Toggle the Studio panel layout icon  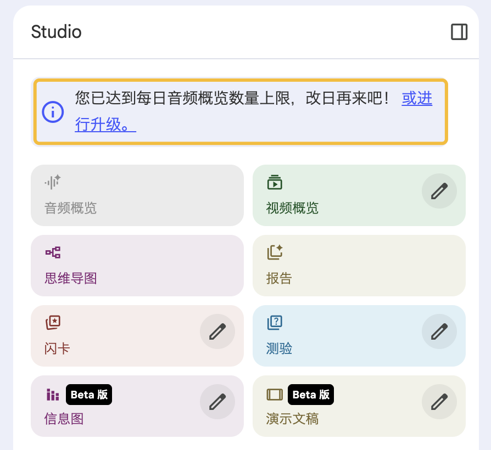459,32
